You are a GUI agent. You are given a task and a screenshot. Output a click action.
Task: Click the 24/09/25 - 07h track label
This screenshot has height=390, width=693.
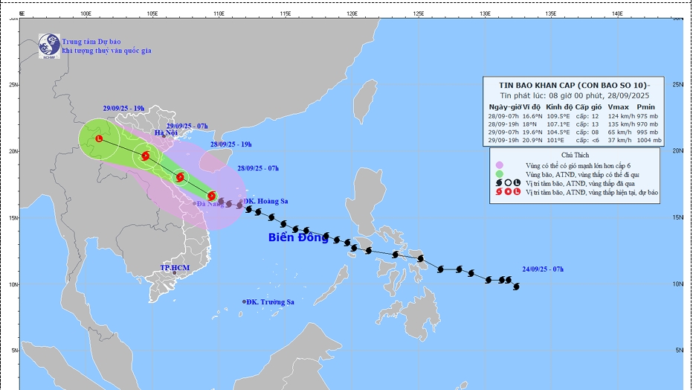[x=542, y=269]
